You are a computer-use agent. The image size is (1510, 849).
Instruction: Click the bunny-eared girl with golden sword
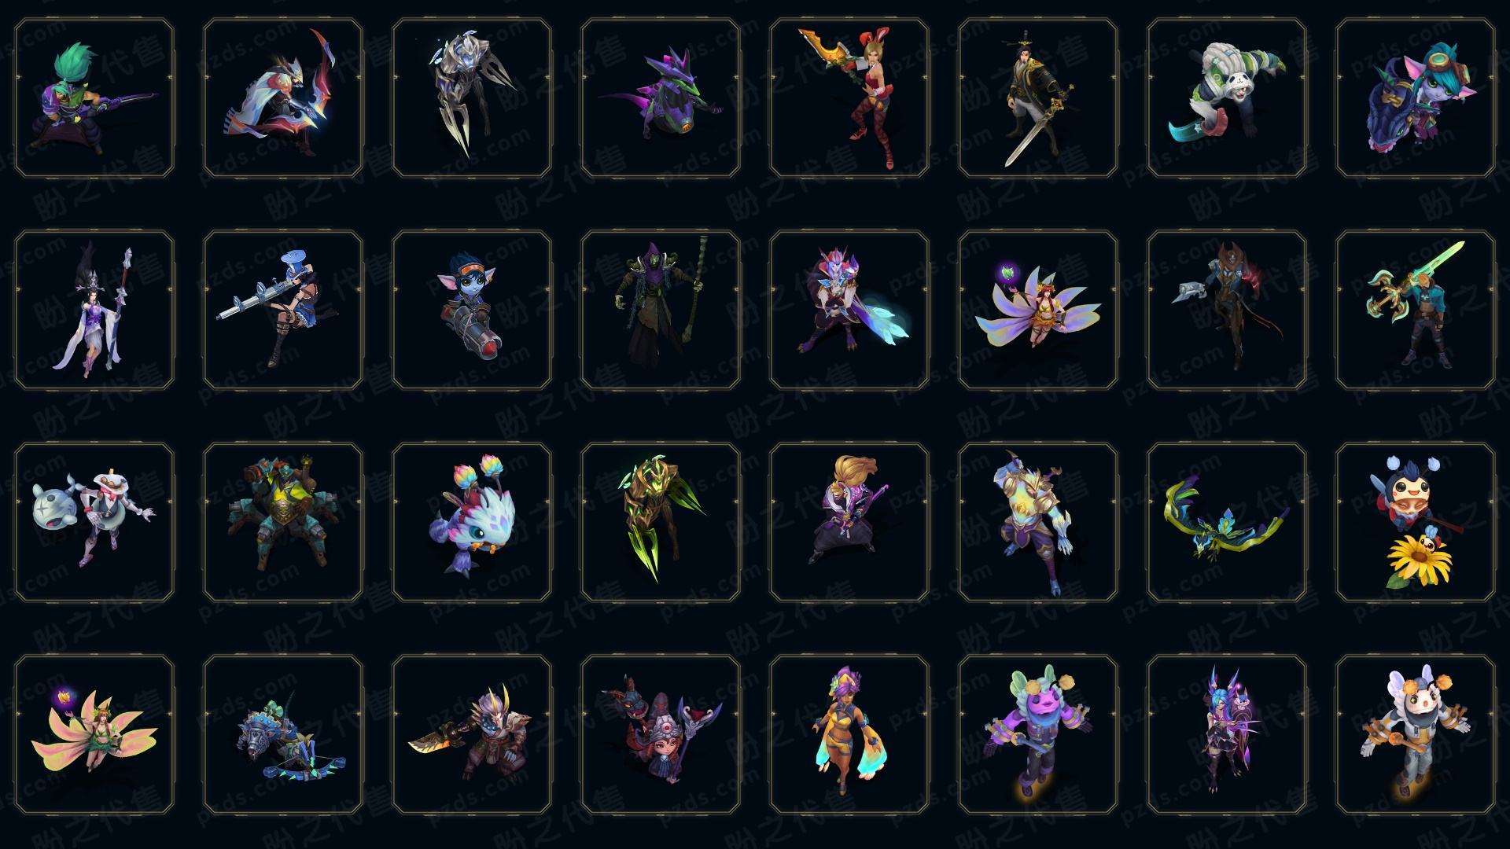(849, 98)
